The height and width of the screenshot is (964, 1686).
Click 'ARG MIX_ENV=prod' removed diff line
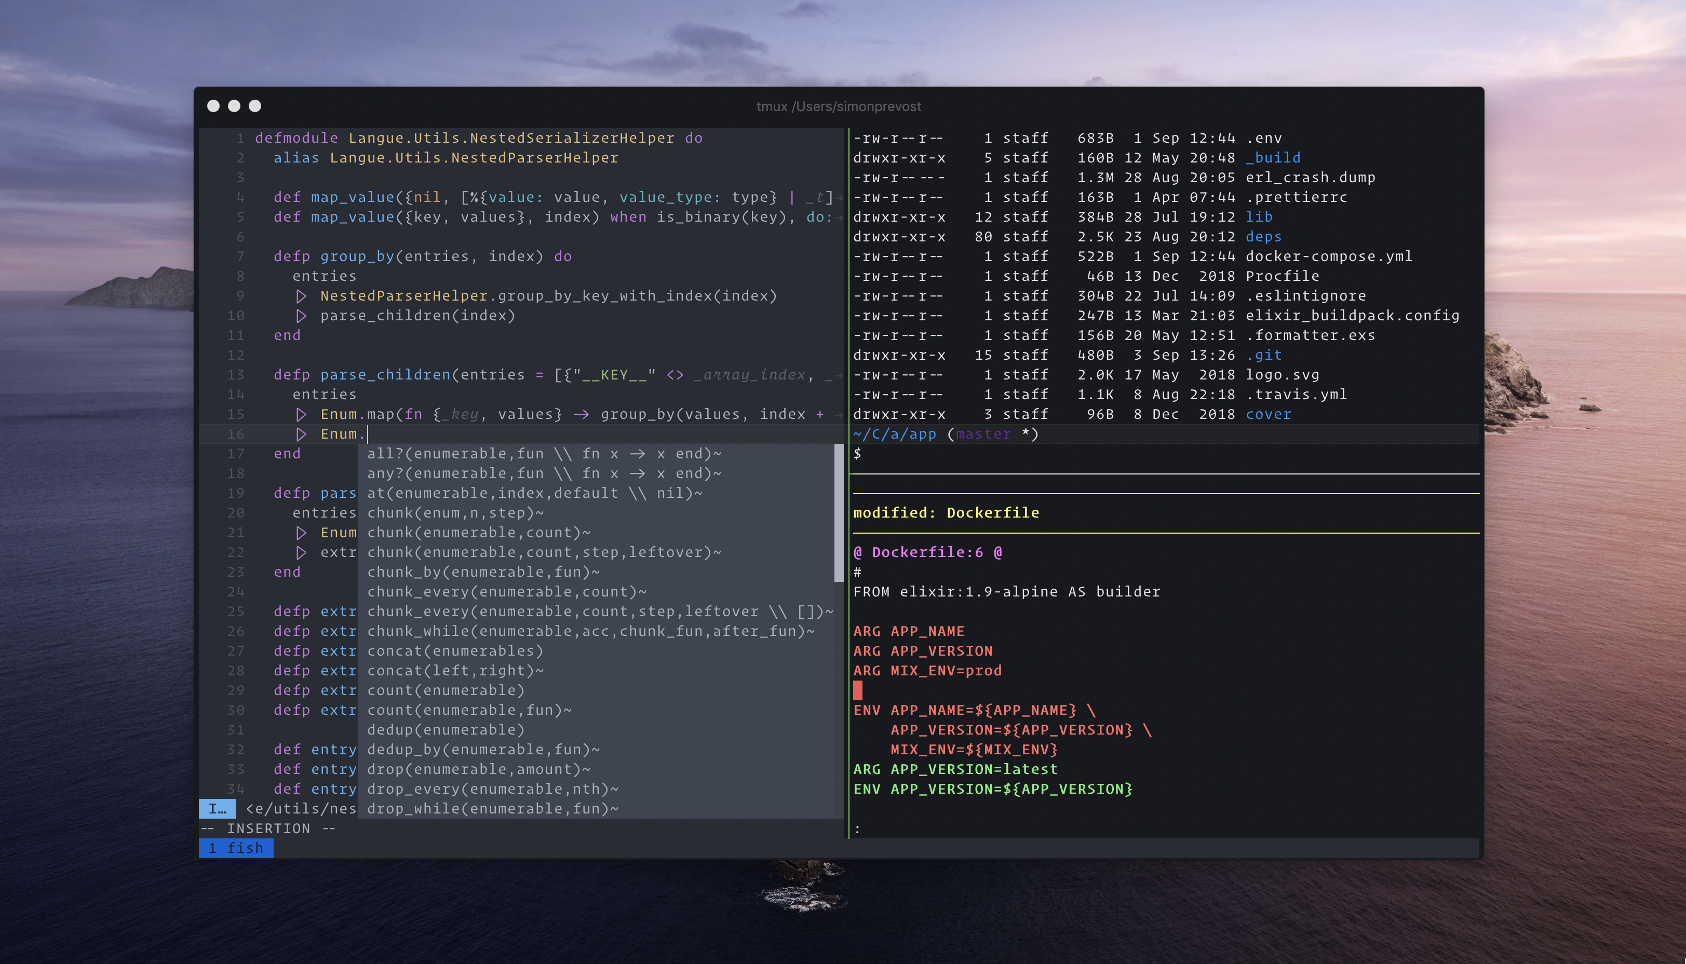(927, 671)
